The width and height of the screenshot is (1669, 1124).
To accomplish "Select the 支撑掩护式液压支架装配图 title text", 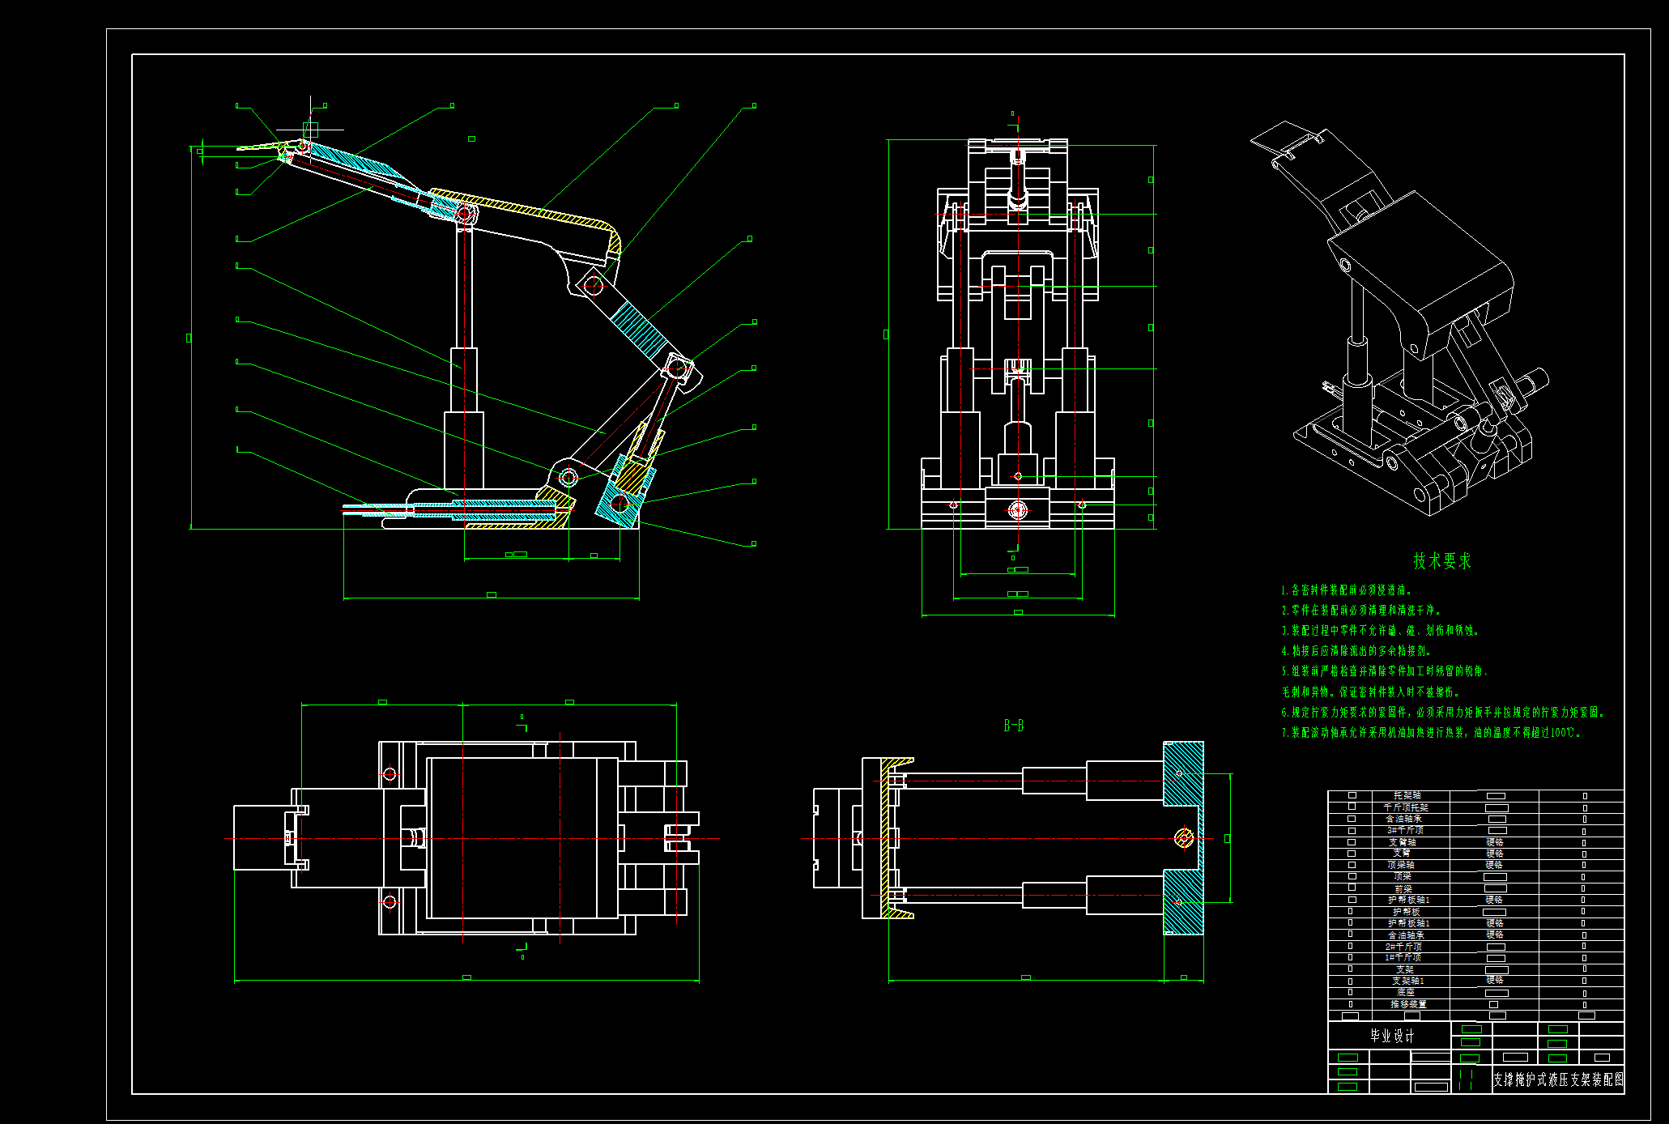I will [1557, 1079].
